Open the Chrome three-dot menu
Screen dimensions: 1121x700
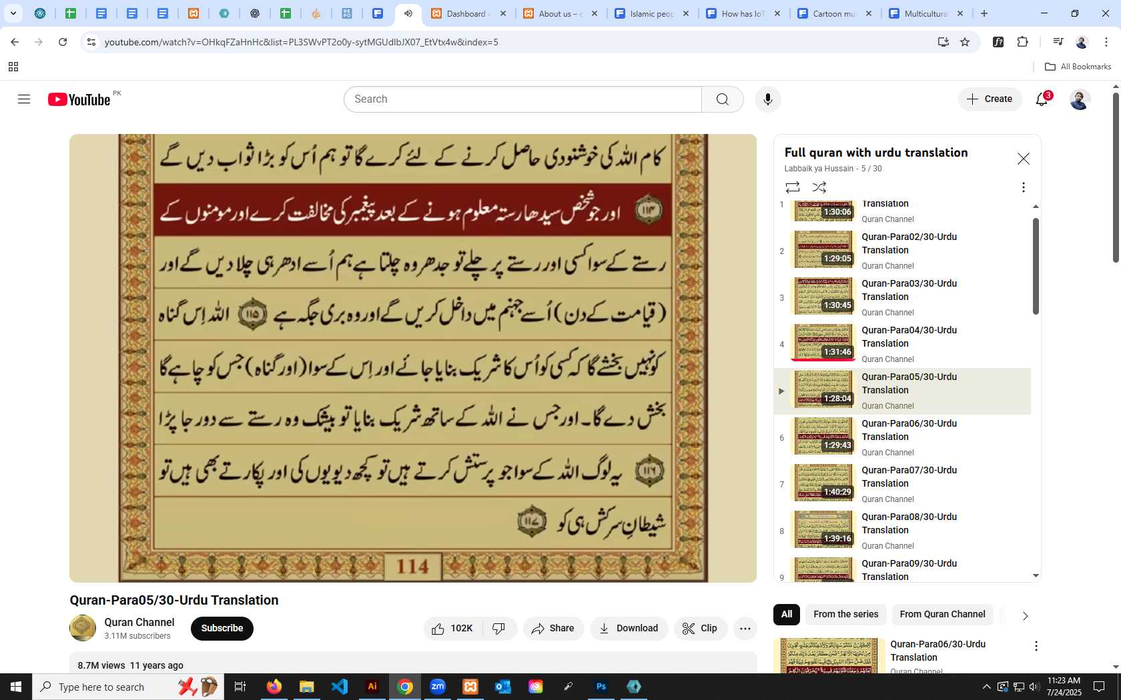coord(1106,42)
